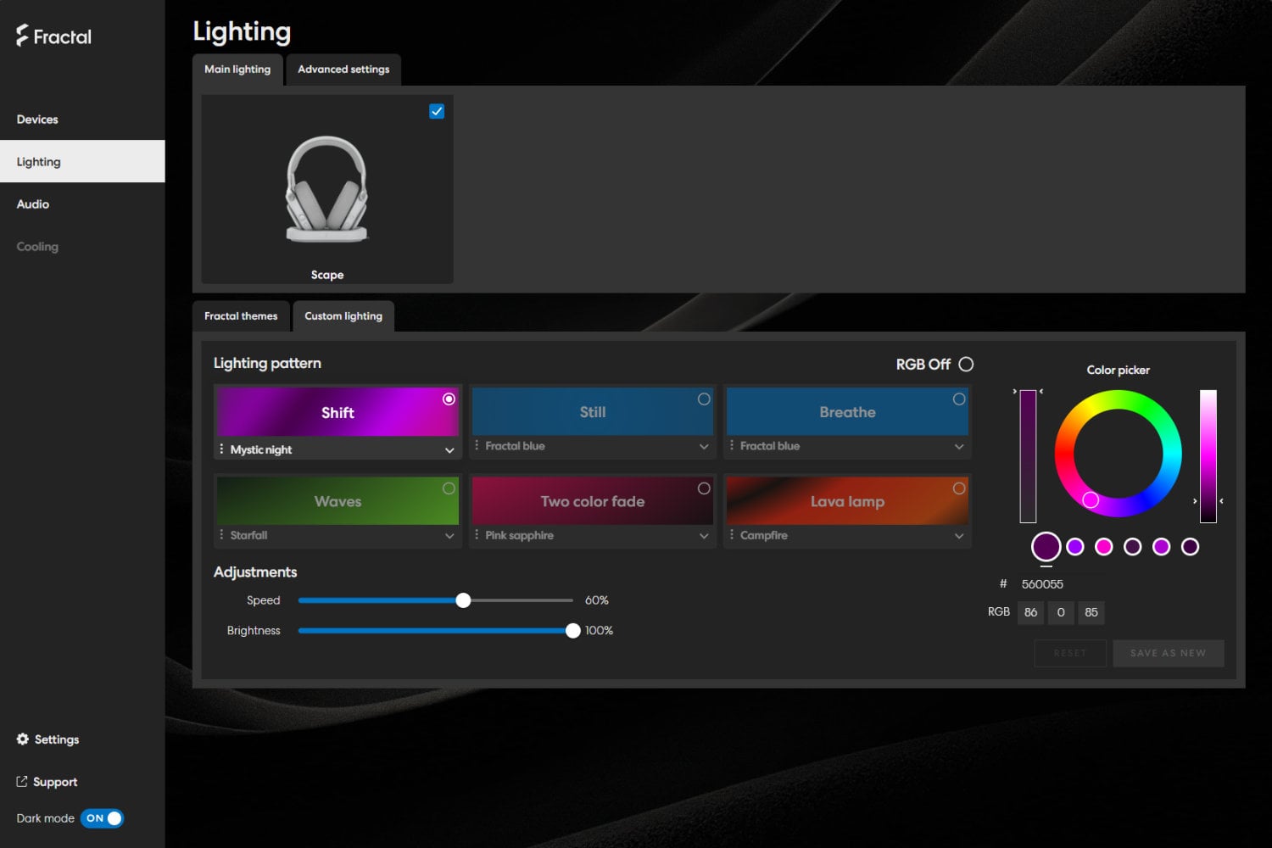1272x848 pixels.
Task: Turn on RGB Off
Action: [966, 364]
